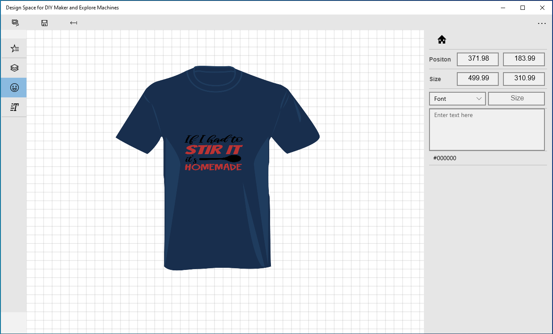This screenshot has width=553, height=334.
Task: Open the three-dot more options menu
Action: pyautogui.click(x=542, y=23)
